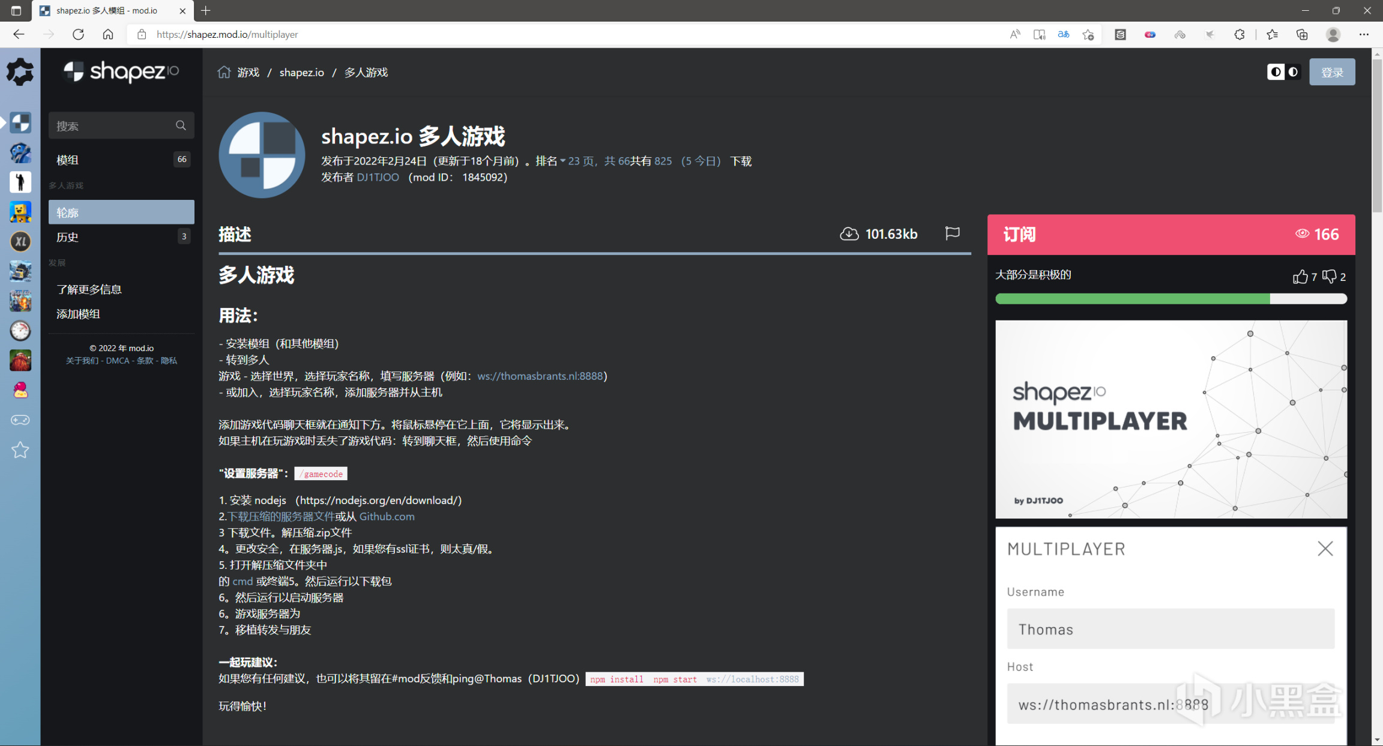Open the 下载压缩的服务器文件 link
This screenshot has width=1383, height=746.
(x=281, y=516)
